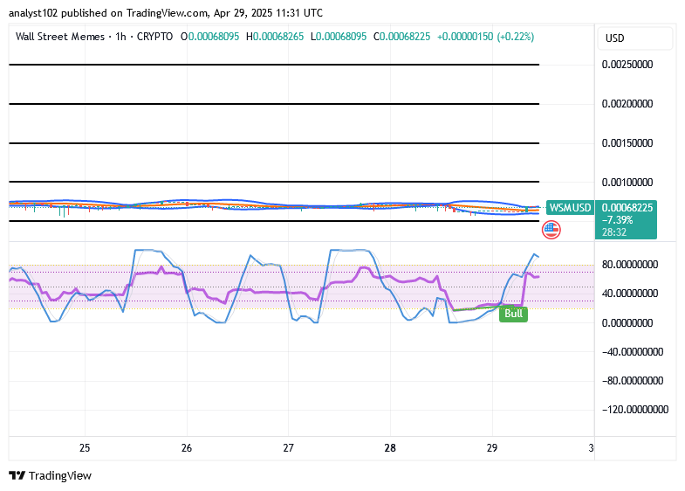Click the change value +0.00000150 (+0.22%)
The height and width of the screenshot is (491, 685).
click(x=485, y=37)
